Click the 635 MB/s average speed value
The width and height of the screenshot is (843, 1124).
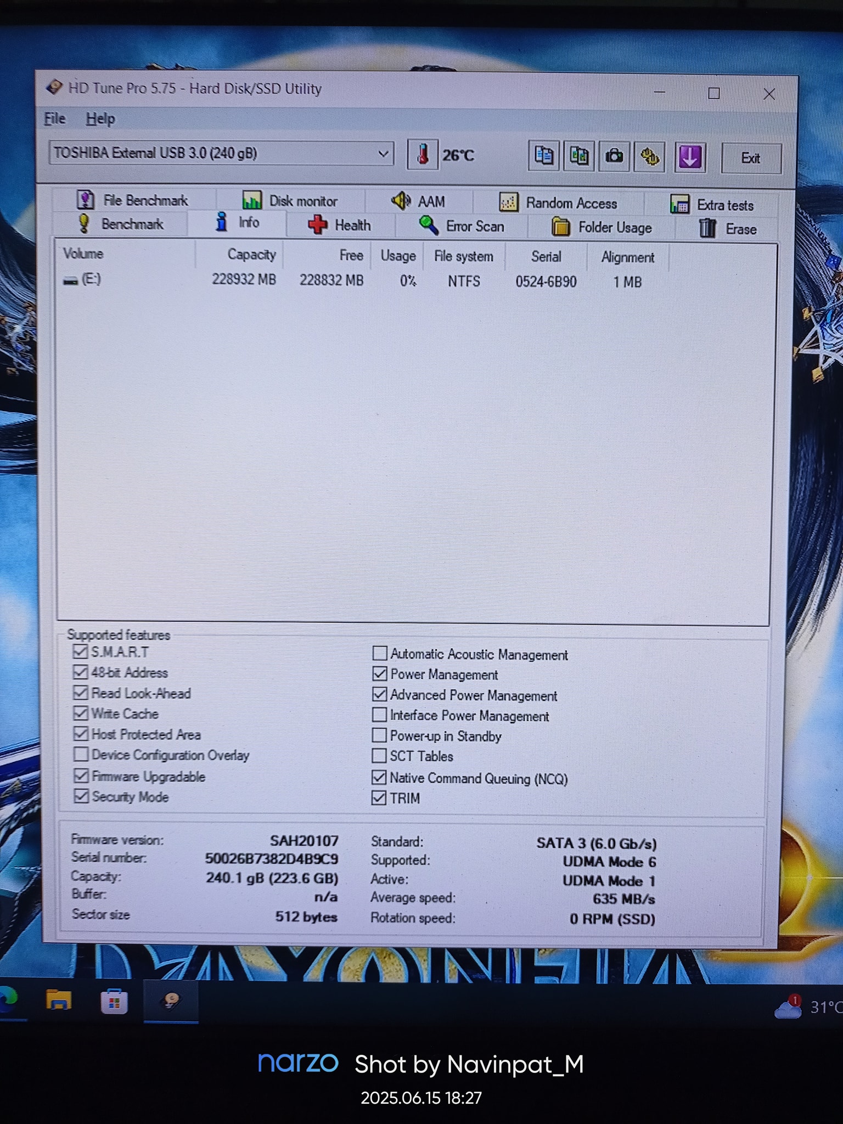(624, 899)
